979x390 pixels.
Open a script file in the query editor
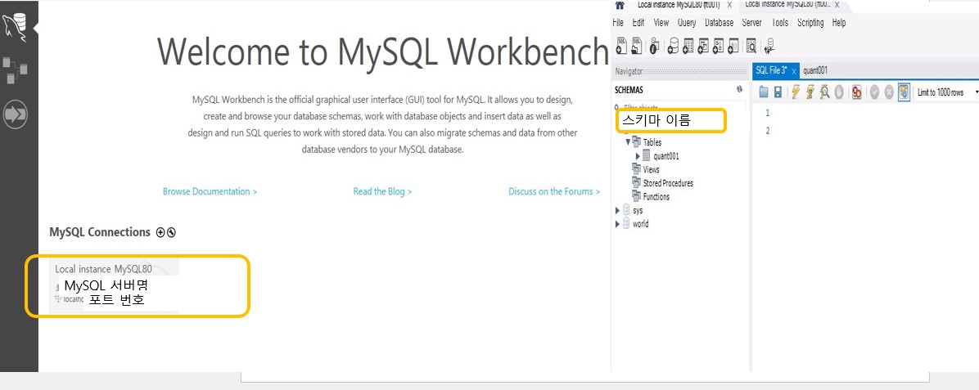point(764,92)
